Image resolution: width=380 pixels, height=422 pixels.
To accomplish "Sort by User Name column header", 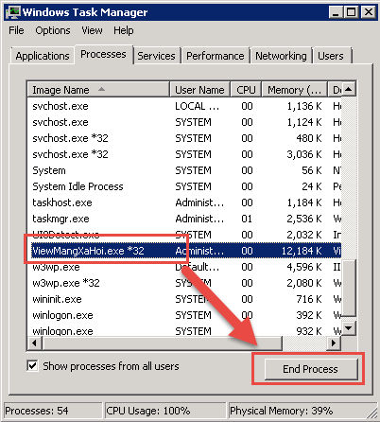I will (x=200, y=90).
